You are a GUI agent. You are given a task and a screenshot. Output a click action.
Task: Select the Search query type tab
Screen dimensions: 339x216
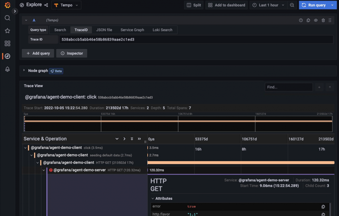[x=60, y=30]
